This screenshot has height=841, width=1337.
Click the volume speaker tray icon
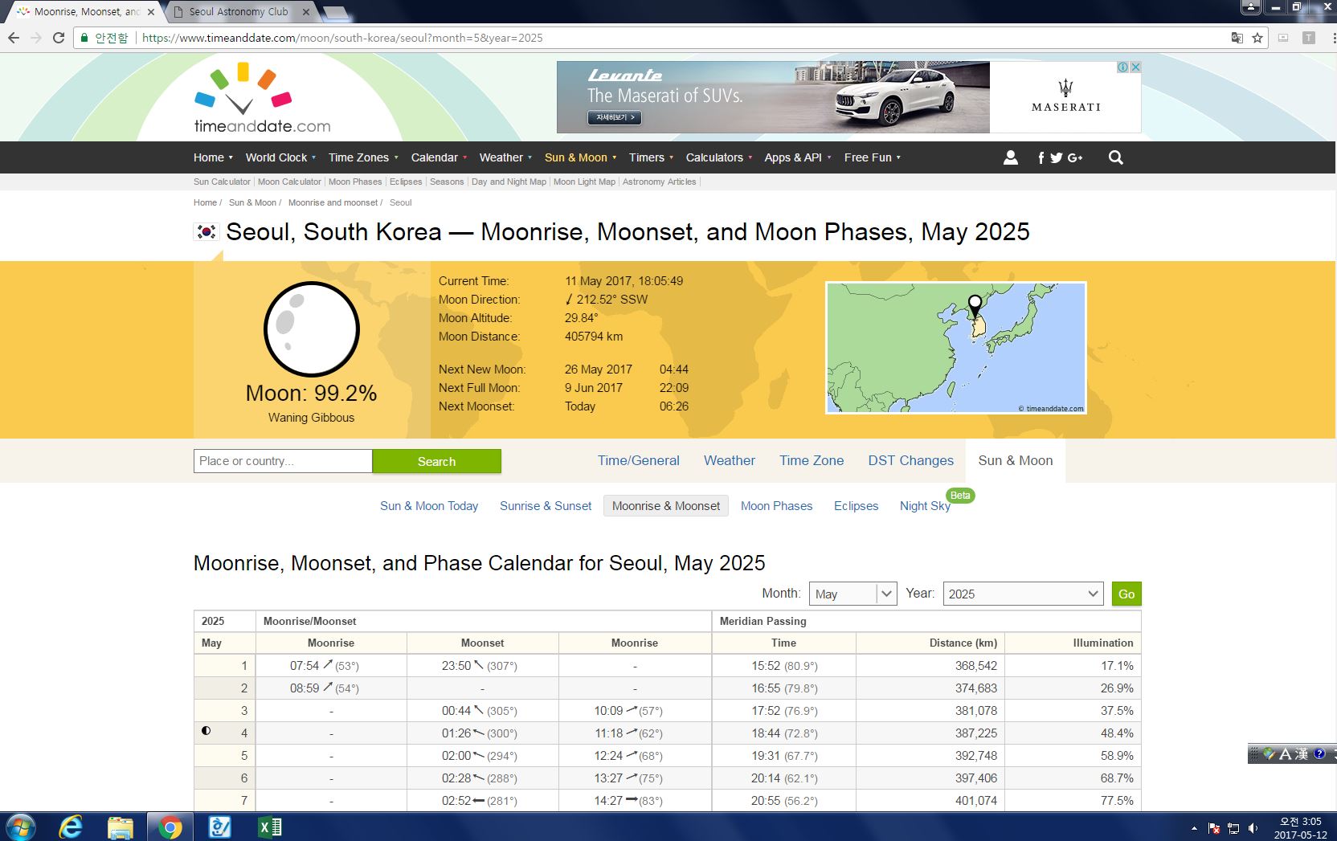pos(1253,828)
